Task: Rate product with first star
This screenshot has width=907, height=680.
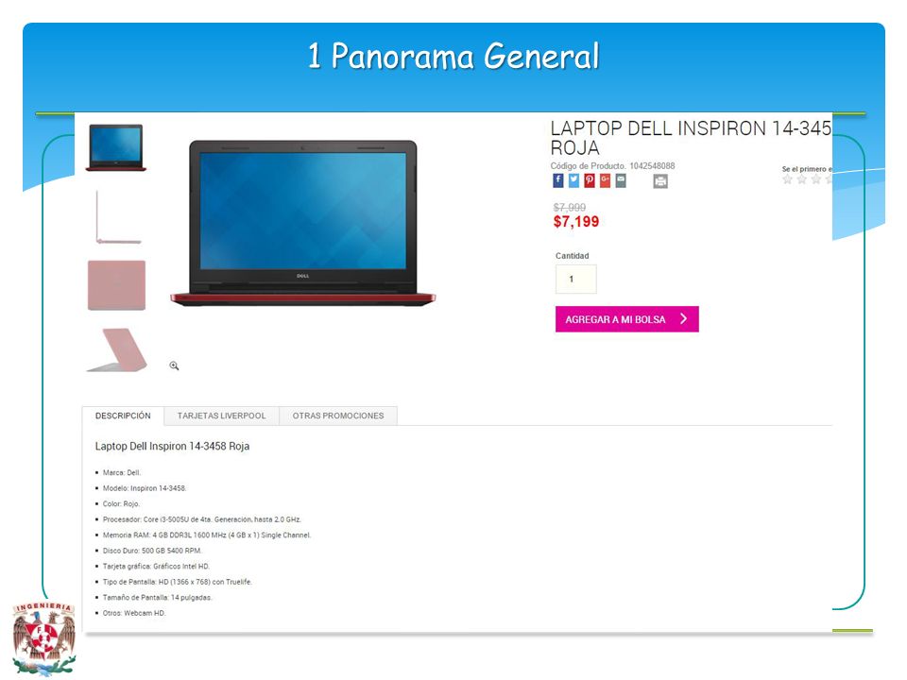Action: click(787, 179)
